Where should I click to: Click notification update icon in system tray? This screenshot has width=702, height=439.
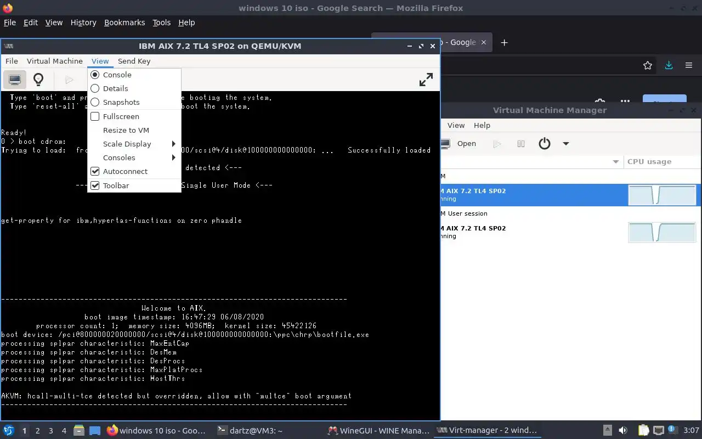(672, 430)
